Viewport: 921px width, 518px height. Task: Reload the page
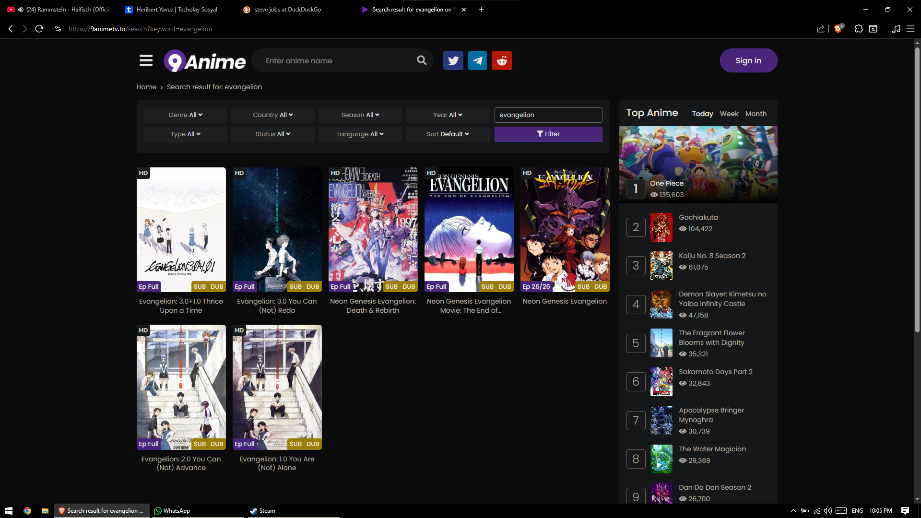[x=39, y=29]
